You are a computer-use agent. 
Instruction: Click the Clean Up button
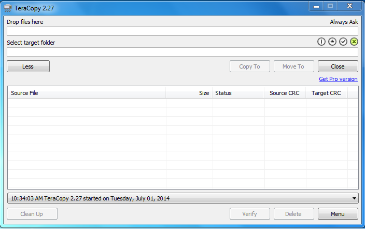(32, 214)
